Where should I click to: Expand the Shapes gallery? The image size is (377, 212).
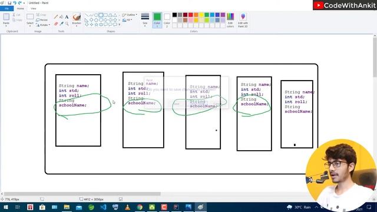[119, 25]
